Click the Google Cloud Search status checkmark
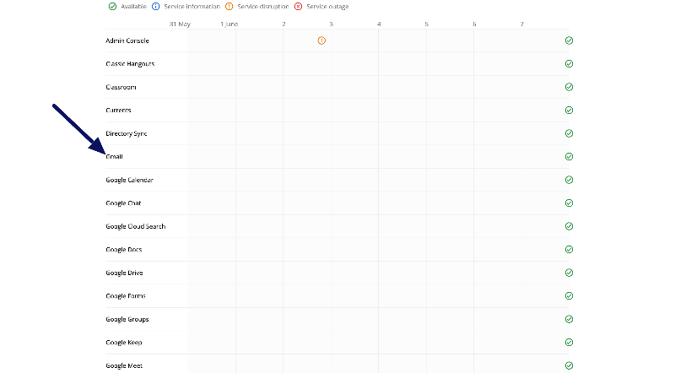 point(569,226)
